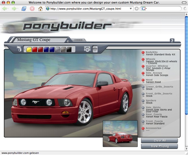
Task: Click the Google search input field
Action: tap(164, 9)
